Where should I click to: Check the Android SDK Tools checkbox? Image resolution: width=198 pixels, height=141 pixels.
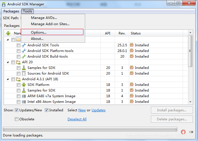pyautogui.click(x=18, y=45)
